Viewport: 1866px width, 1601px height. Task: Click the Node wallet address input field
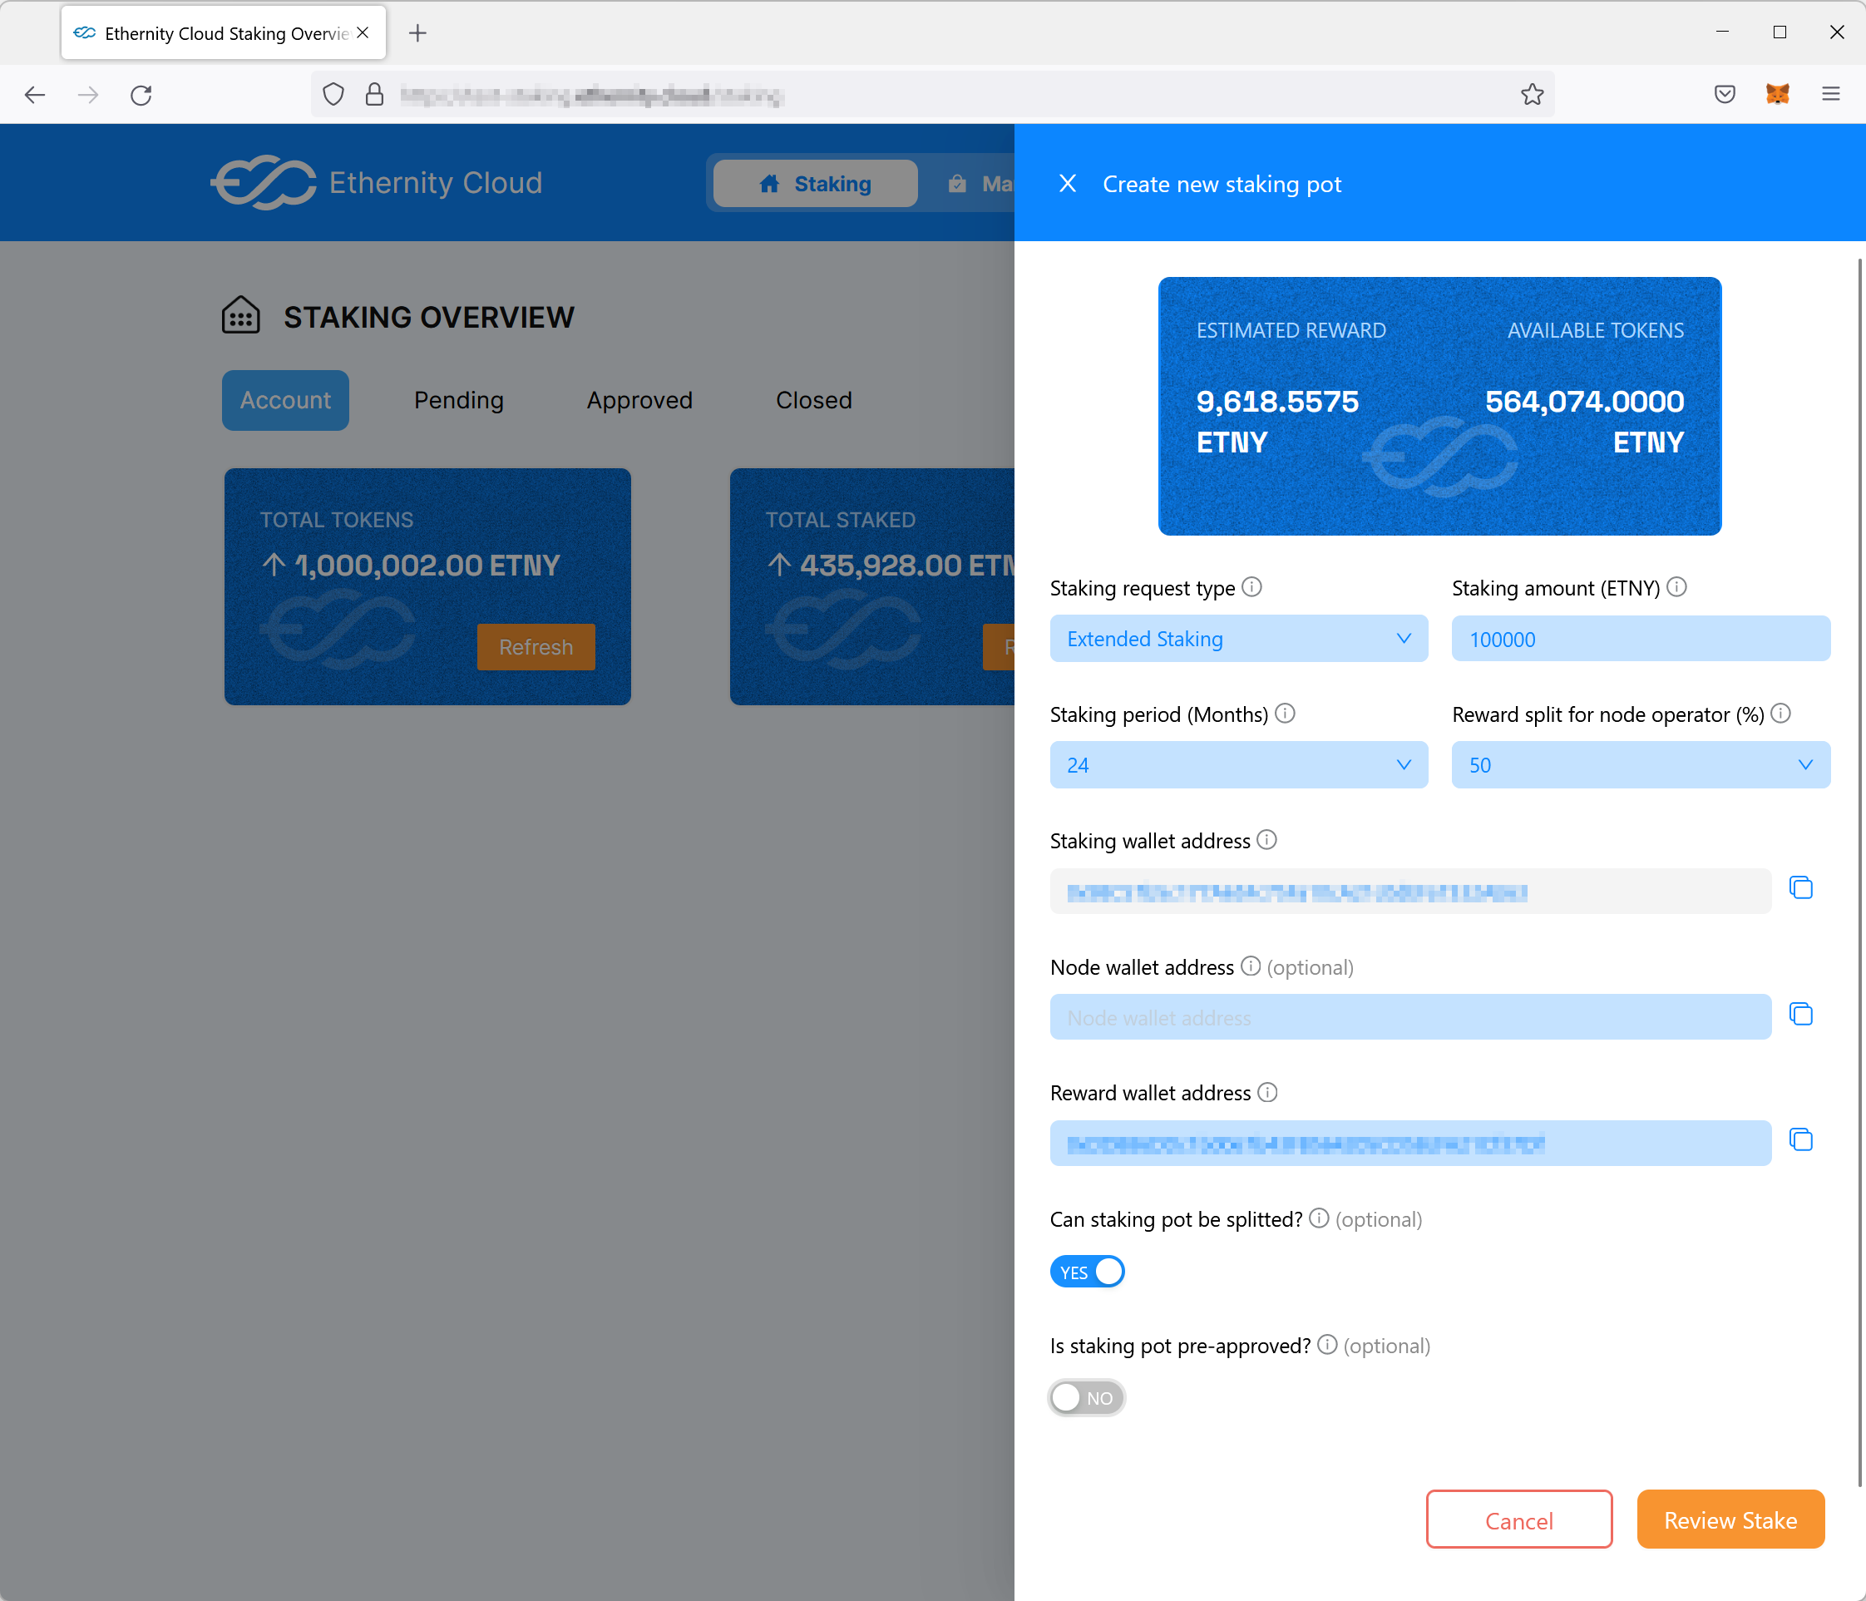tap(1410, 1017)
